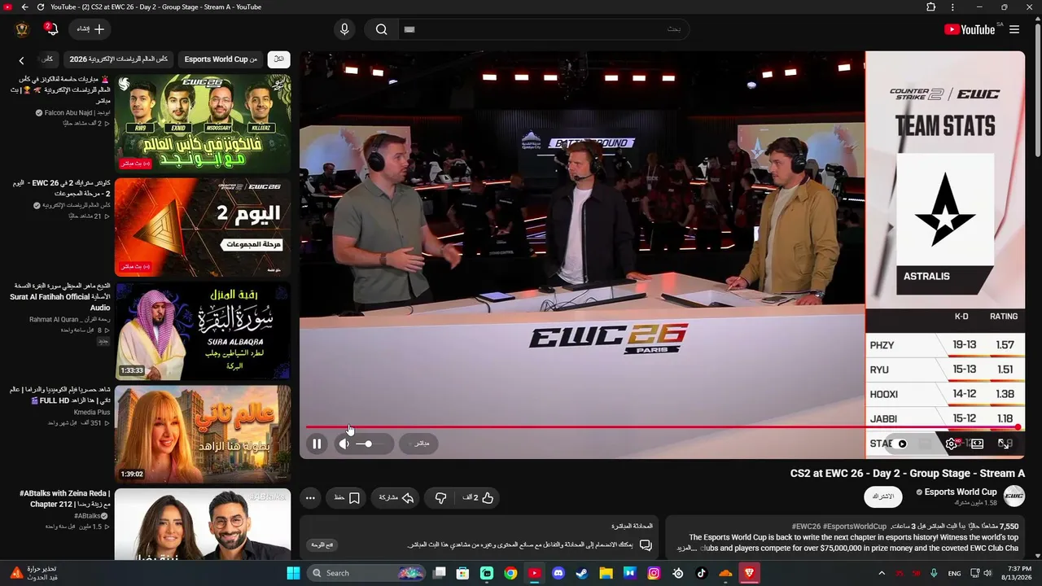Screen dimensions: 1042x586
Task: Dislike the video
Action: pyautogui.click(x=440, y=497)
